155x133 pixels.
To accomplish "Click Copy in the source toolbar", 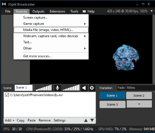I will click(21, 120).
